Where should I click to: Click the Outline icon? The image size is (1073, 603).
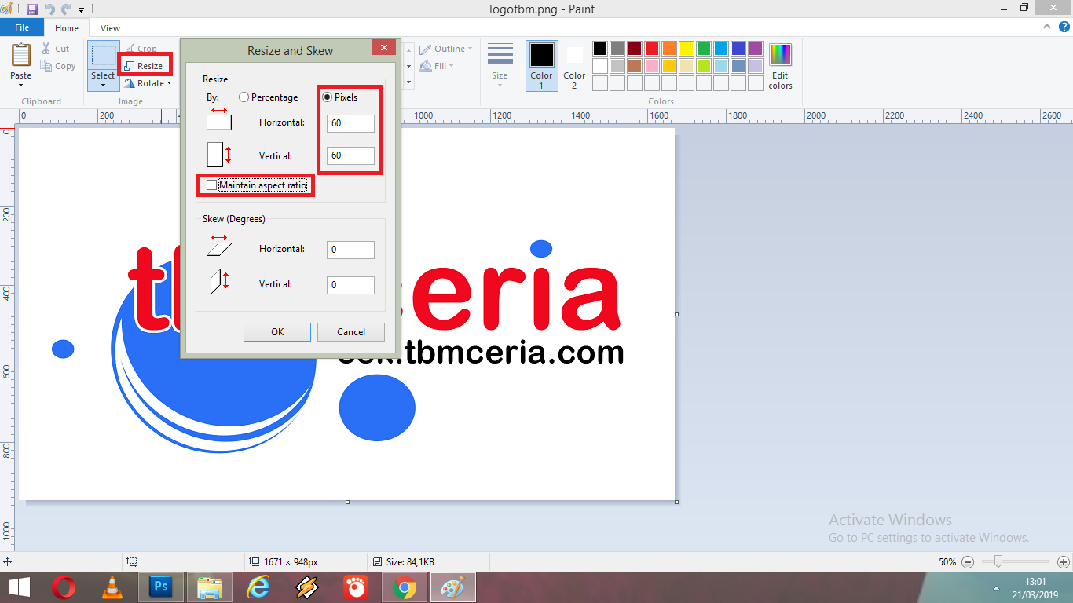pyautogui.click(x=425, y=48)
